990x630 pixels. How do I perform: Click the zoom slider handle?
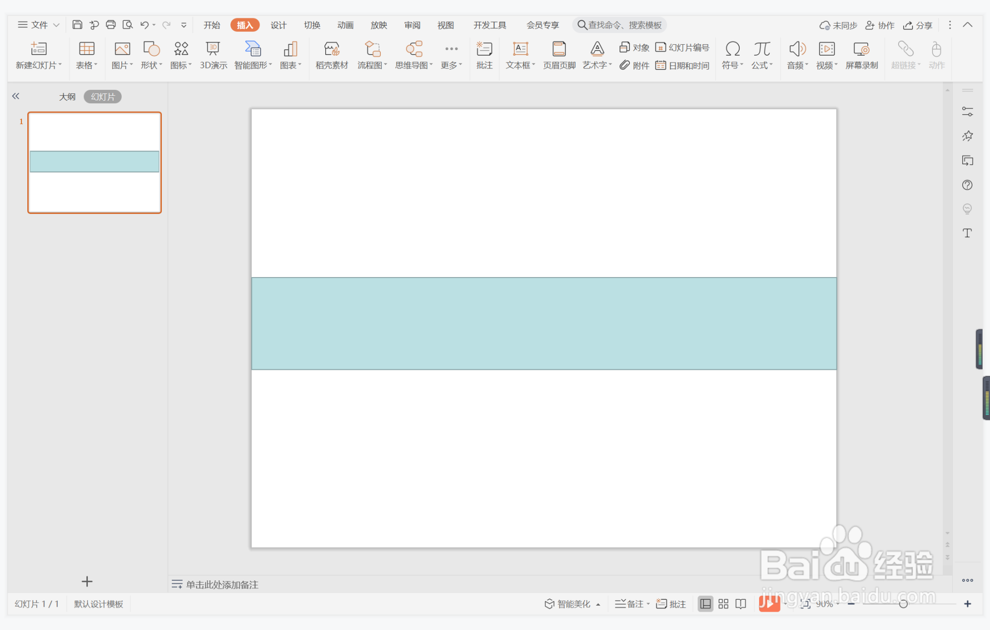903,604
